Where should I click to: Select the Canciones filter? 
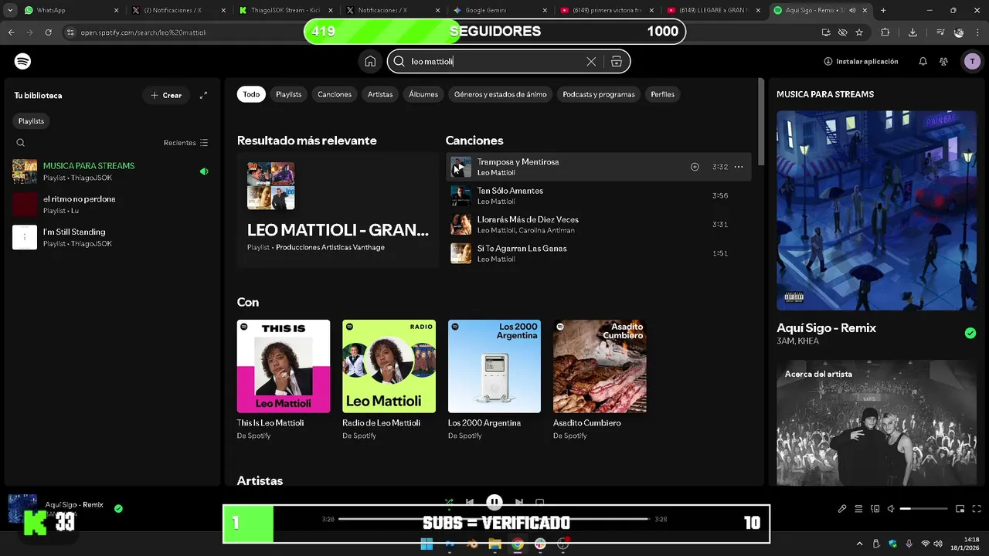(x=335, y=94)
